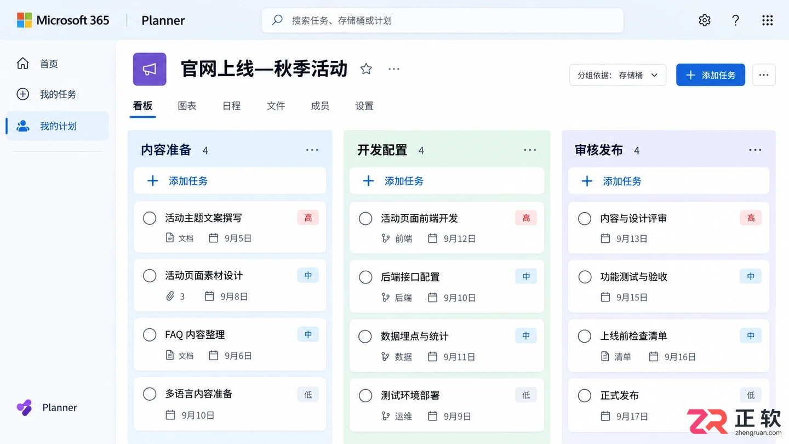Screen dimensions: 789x444
Task: Click the 后端 label on 后端接口配置
Action: (x=403, y=298)
